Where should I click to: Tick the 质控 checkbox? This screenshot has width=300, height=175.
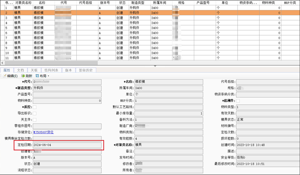pyautogui.click(x=35, y=107)
